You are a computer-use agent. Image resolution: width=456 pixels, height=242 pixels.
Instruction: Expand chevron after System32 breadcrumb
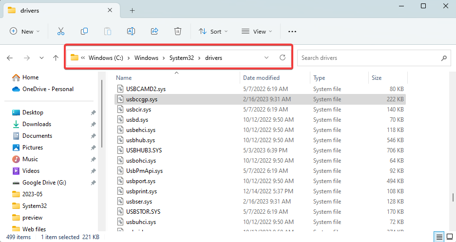(x=199, y=58)
